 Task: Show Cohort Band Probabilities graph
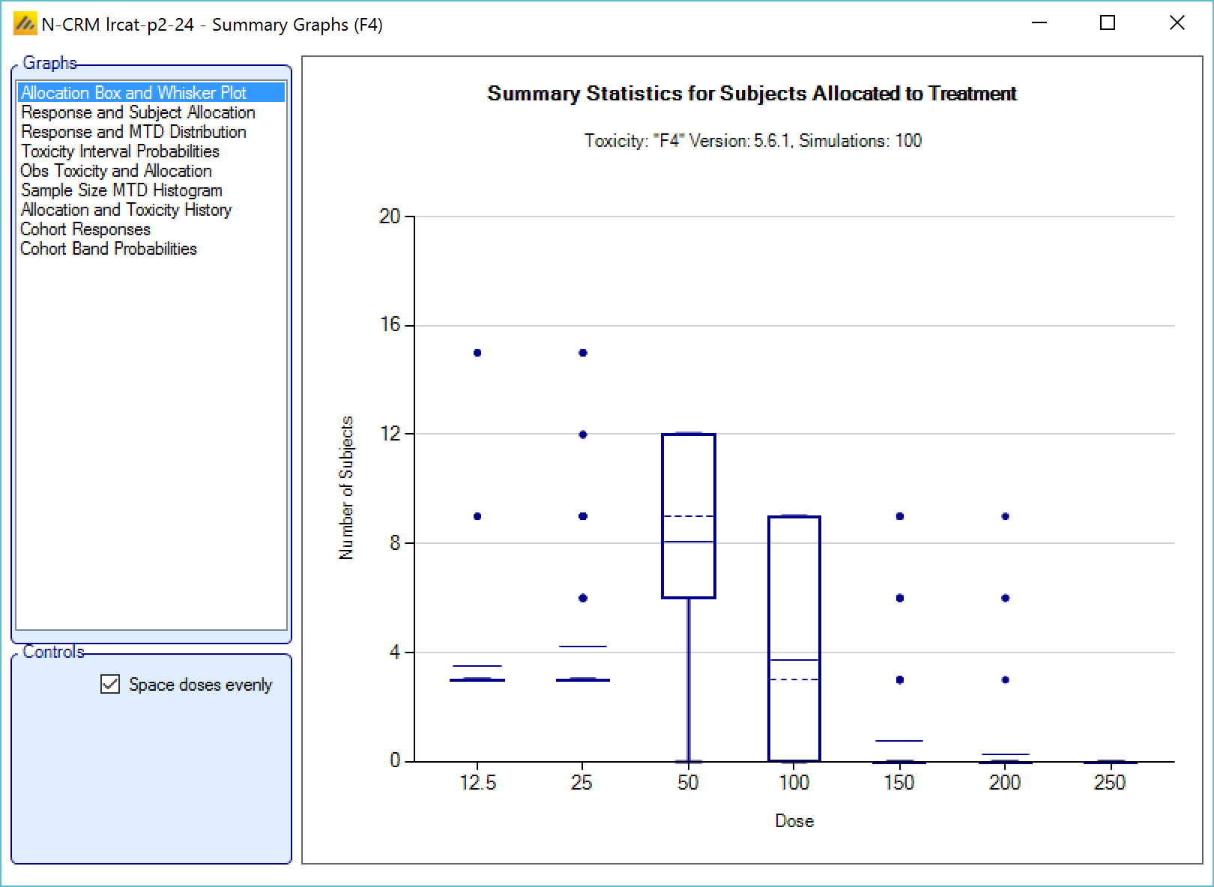(x=109, y=249)
